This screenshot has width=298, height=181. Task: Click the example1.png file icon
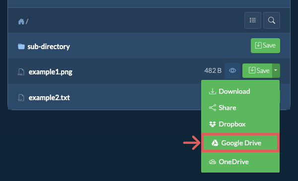[x=21, y=72]
